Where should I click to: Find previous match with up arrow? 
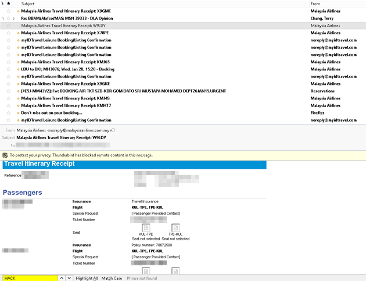62,278
